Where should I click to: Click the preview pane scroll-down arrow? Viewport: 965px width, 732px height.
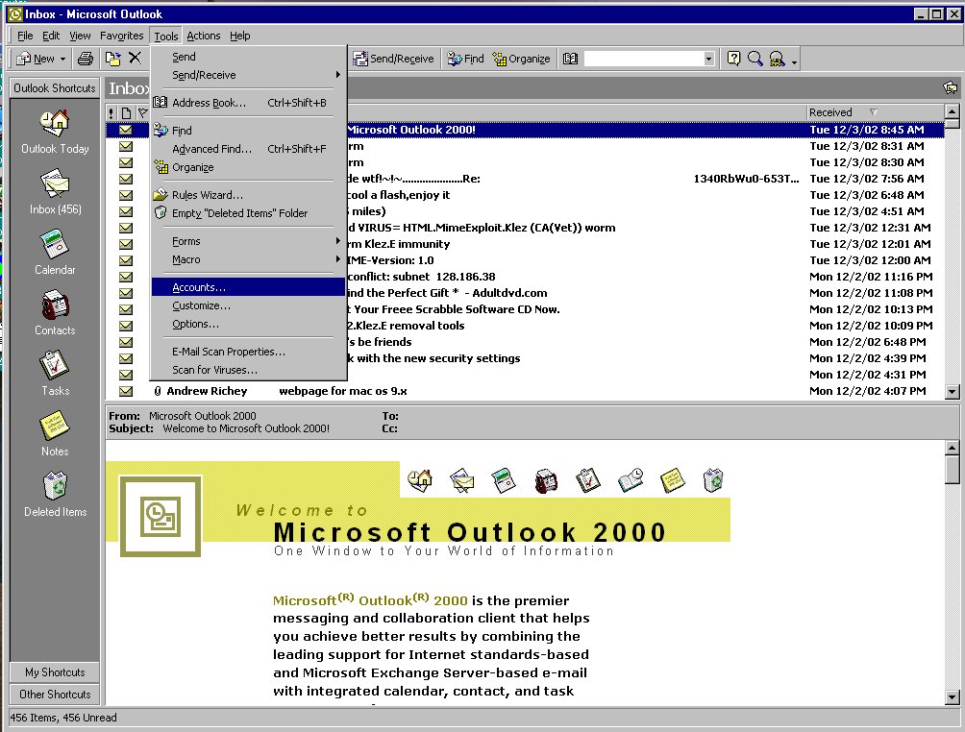tap(953, 697)
